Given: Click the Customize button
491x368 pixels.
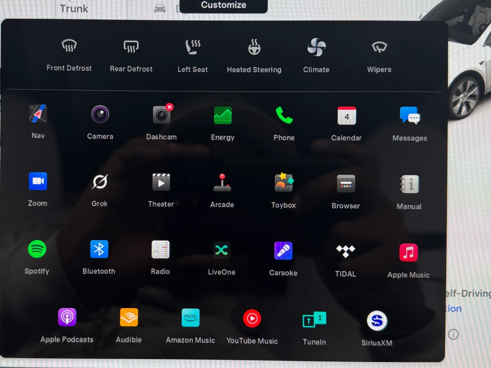Looking at the screenshot, I should tap(223, 6).
